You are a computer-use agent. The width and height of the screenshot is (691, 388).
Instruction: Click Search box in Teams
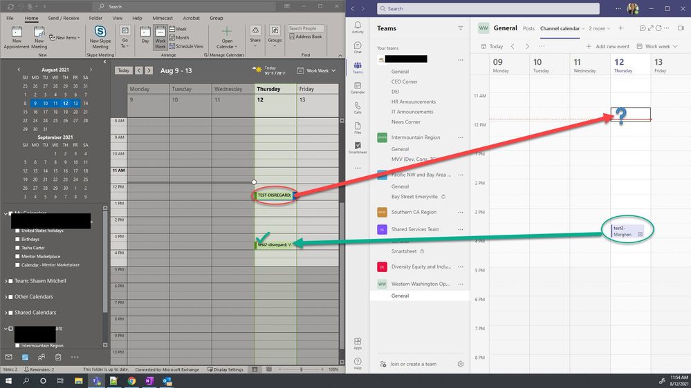(x=488, y=8)
